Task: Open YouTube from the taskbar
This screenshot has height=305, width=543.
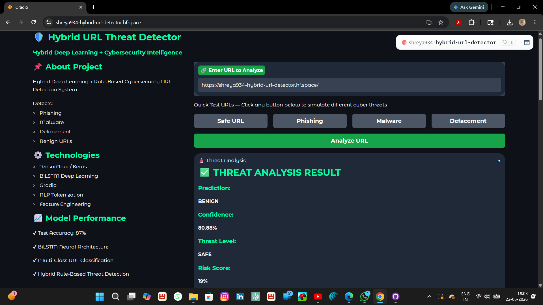Action: pyautogui.click(x=318, y=297)
